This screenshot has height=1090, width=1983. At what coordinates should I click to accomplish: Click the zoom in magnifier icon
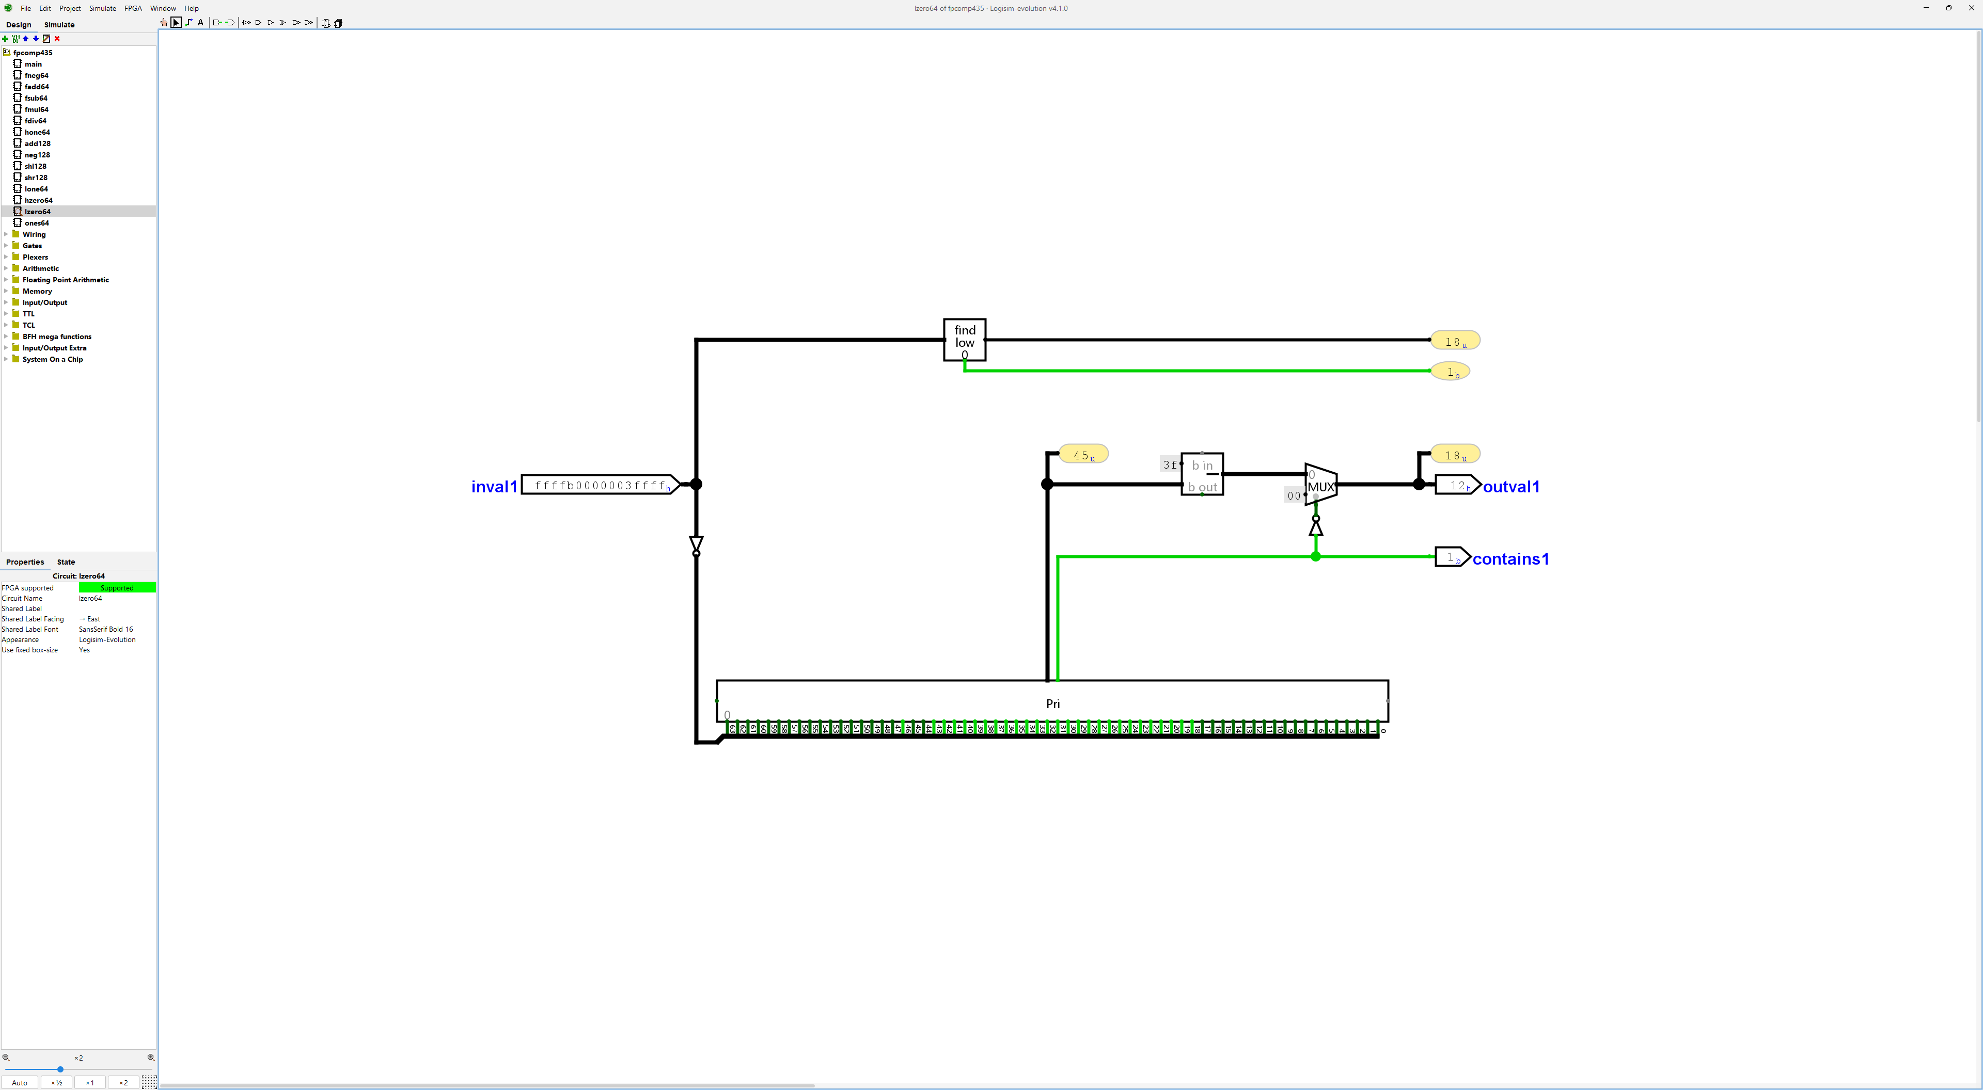[151, 1057]
